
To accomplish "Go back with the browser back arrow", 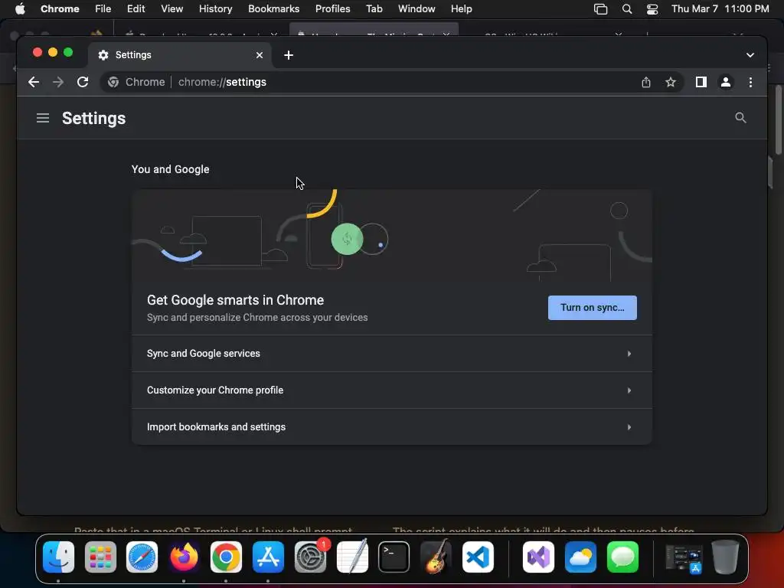I will [x=34, y=82].
